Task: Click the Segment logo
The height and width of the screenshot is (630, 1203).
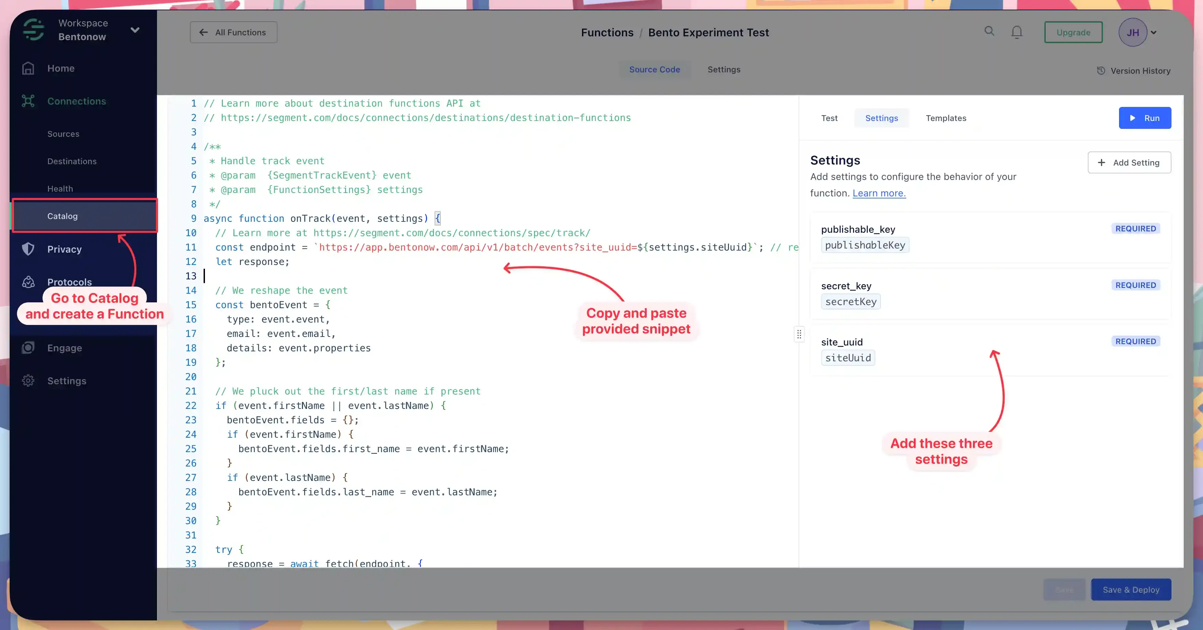Action: (34, 29)
